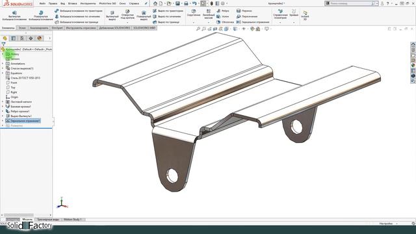Select Бобышка/основание по траектории sweep tool
416x234 pixels.
click(78, 11)
